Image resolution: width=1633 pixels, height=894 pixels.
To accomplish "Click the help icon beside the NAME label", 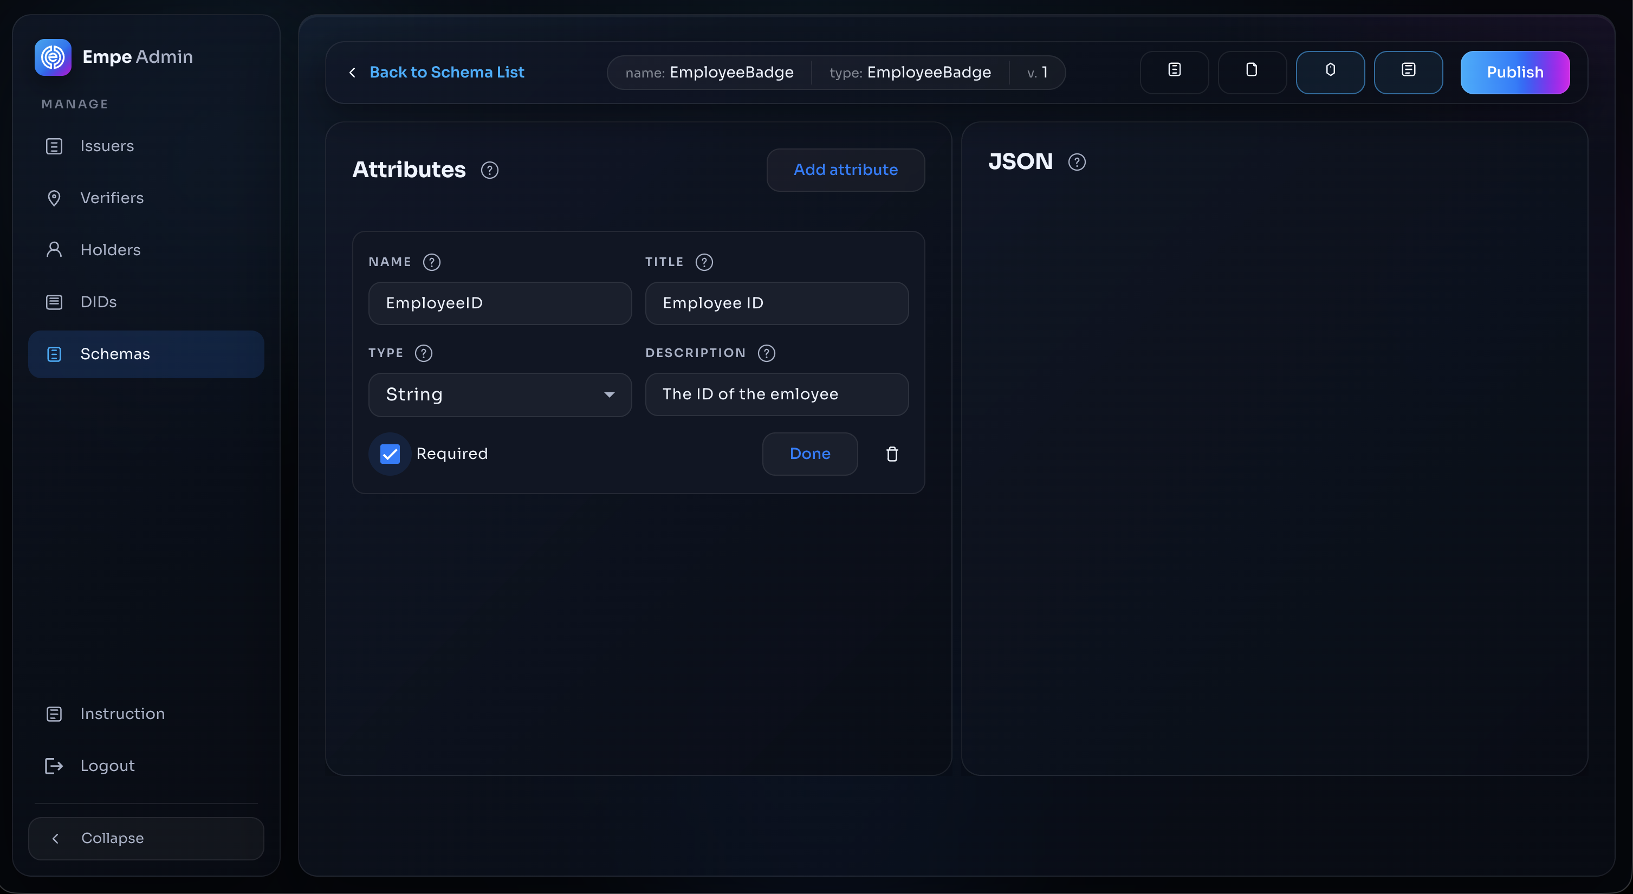I will click(x=432, y=262).
